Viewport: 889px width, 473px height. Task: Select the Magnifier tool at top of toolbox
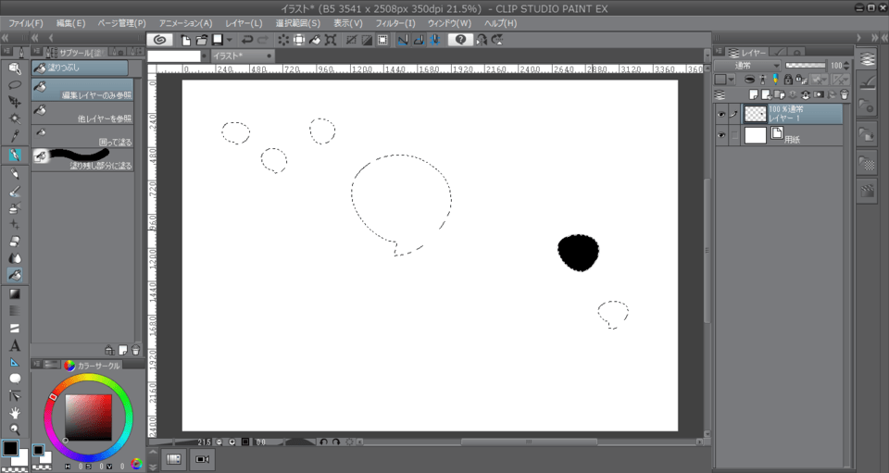[x=15, y=68]
